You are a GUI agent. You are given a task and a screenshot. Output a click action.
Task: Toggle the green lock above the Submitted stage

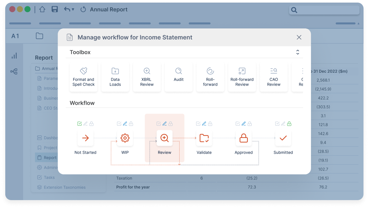pos(289,123)
